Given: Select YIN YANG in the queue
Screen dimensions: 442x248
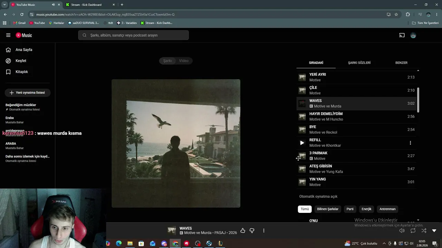Looking at the screenshot, I should coord(356,182).
